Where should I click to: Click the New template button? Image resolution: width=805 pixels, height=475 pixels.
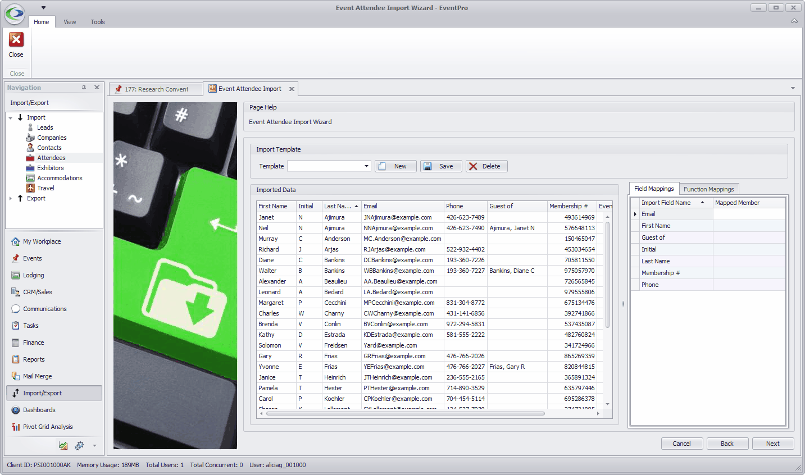tap(395, 166)
